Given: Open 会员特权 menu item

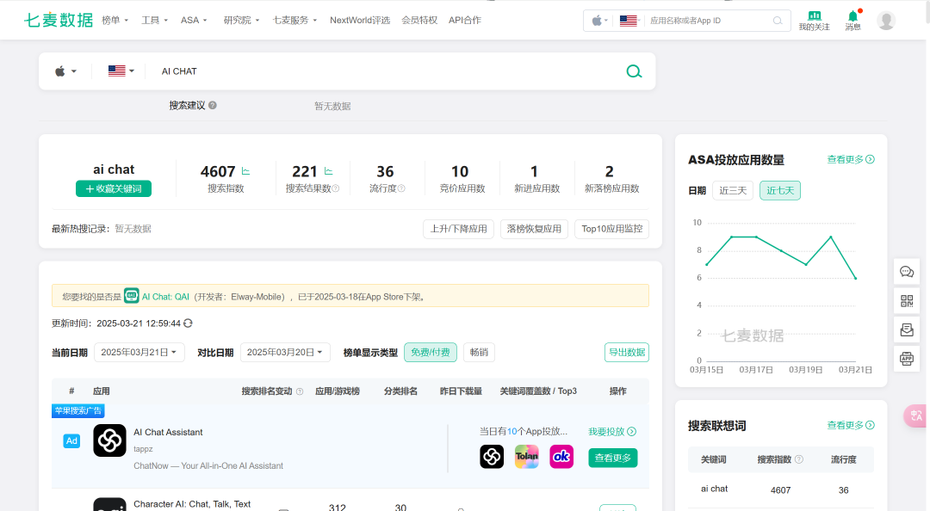Looking at the screenshot, I should (419, 20).
